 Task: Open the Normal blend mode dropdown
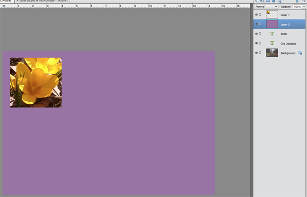(x=266, y=7)
